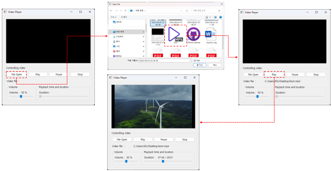Click File Open in the left Video Player
Screen dimensions: 332x171
pyautogui.click(x=17, y=74)
